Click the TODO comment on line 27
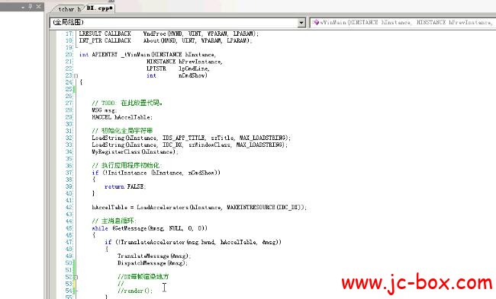The height and width of the screenshot is (299, 496). [x=127, y=103]
